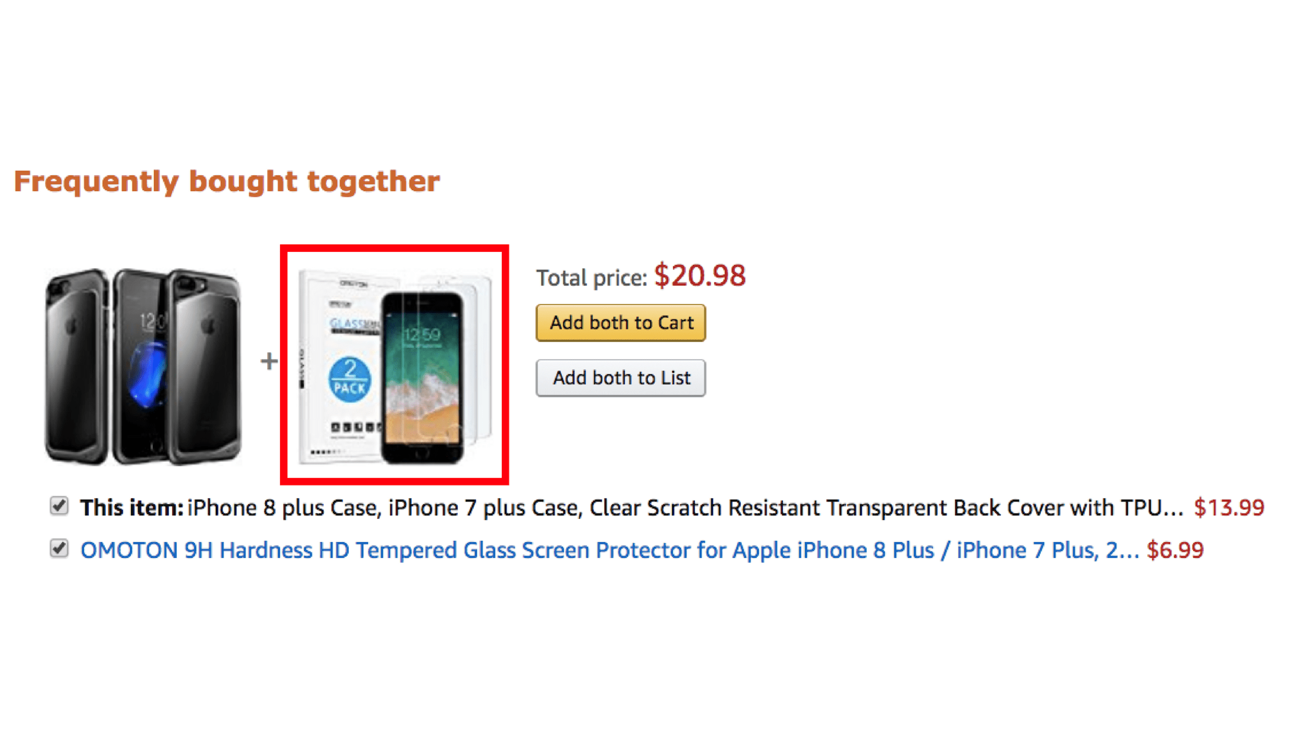1303x733 pixels.
Task: Uncheck the This item iPhone case checkbox
Action: 59,506
